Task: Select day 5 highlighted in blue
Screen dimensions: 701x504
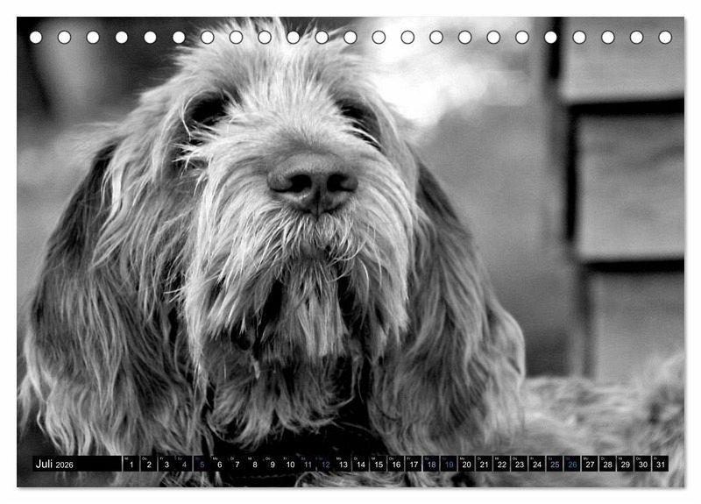Action: [202, 465]
